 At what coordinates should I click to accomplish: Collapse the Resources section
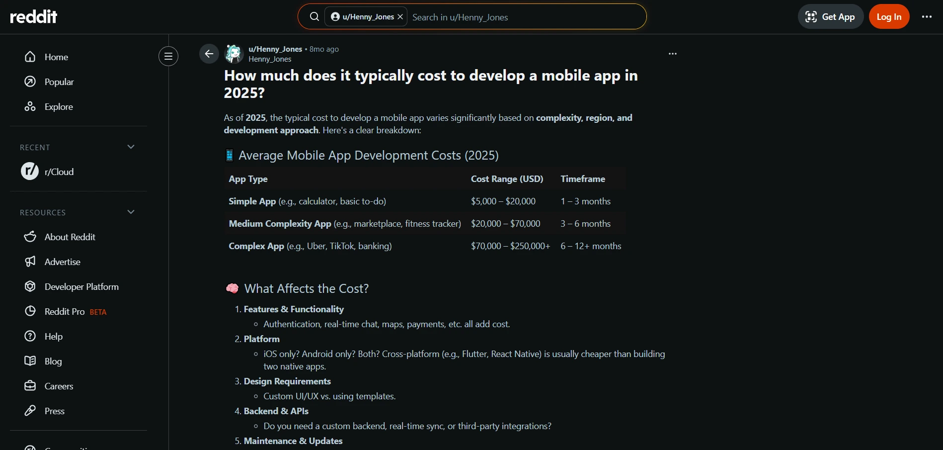[131, 212]
